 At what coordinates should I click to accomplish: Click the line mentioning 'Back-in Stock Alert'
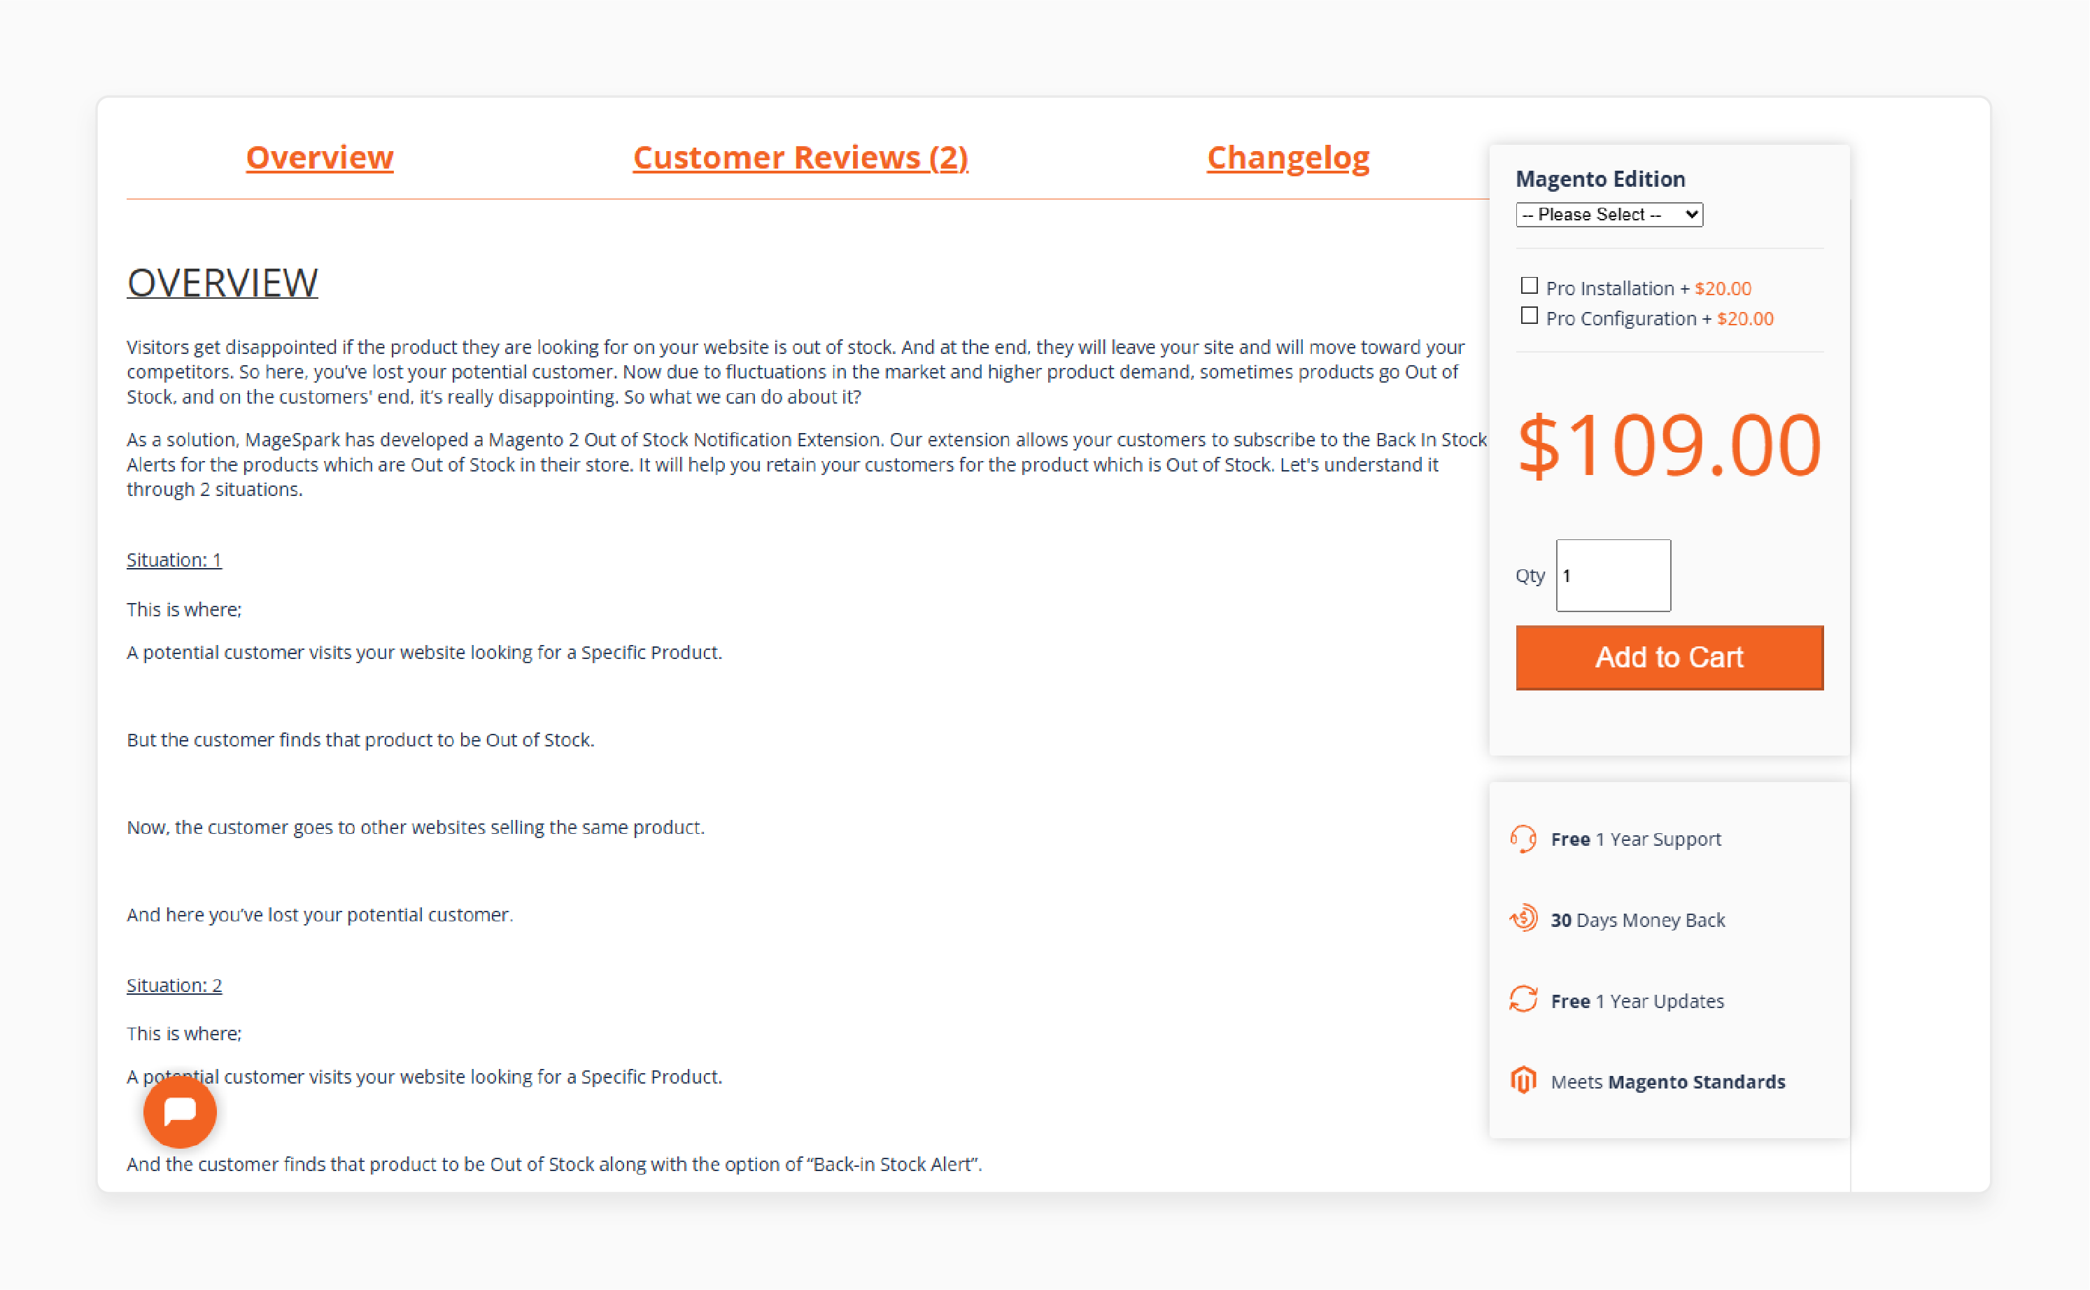point(554,1165)
